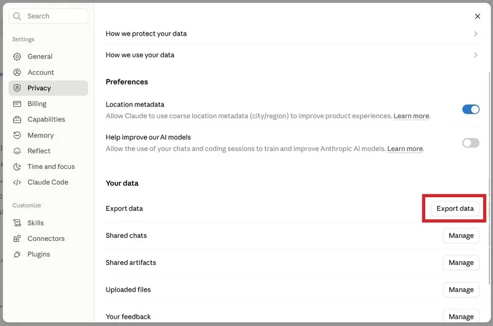This screenshot has height=326, width=493.
Task: Disable the Location metadata toggle
Action: 471,110
